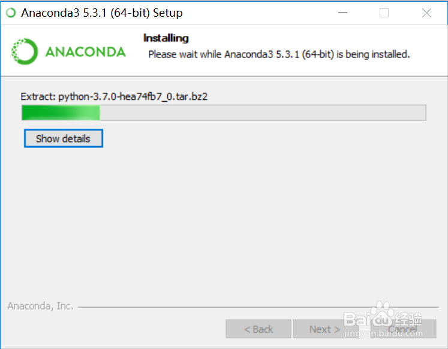Click the jingyan.baidu.com watermark link
Viewport: 448px width, 349px height.
[x=383, y=333]
